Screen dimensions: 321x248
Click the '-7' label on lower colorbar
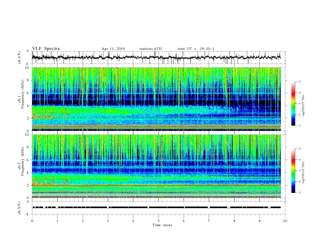pyautogui.click(x=299, y=193)
